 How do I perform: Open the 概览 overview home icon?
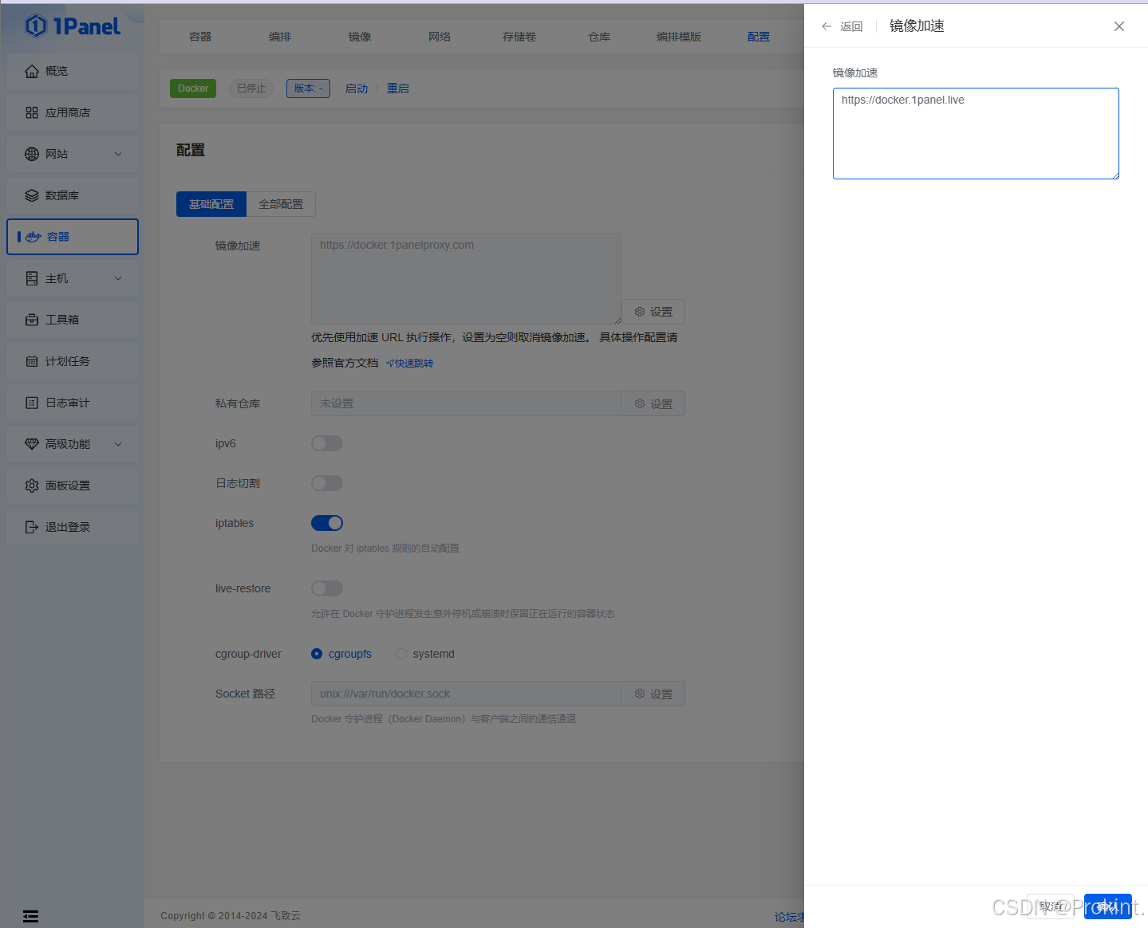32,71
